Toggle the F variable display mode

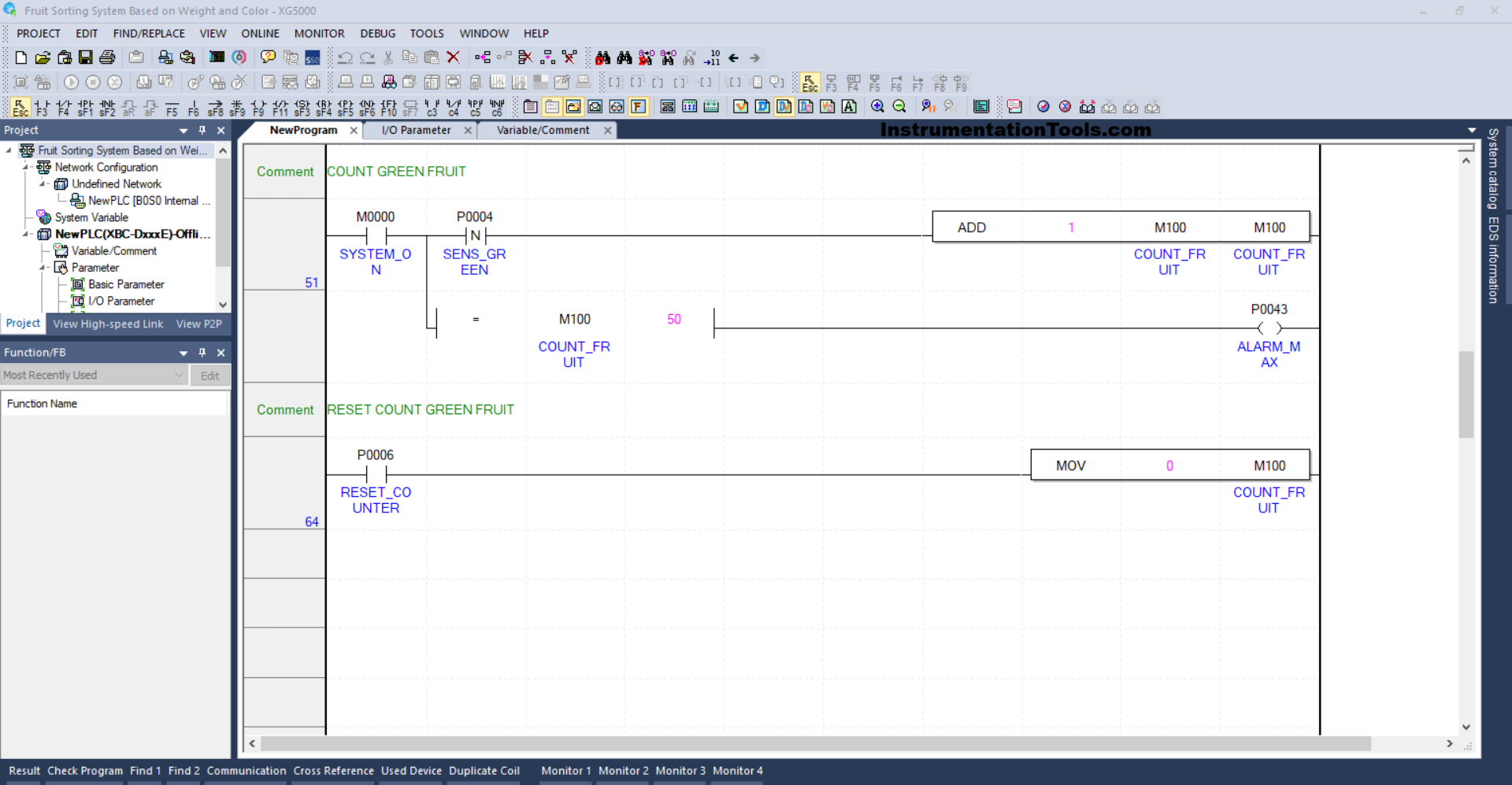pos(639,106)
